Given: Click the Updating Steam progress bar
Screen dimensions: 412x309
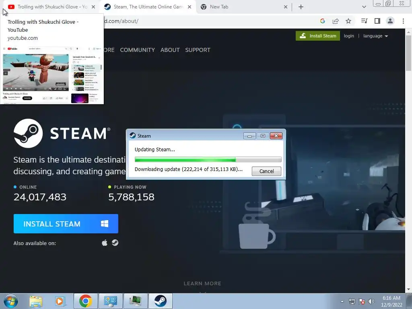Looking at the screenshot, I should (208, 159).
